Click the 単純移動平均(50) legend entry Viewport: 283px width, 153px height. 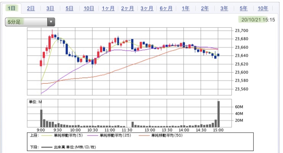(167, 135)
